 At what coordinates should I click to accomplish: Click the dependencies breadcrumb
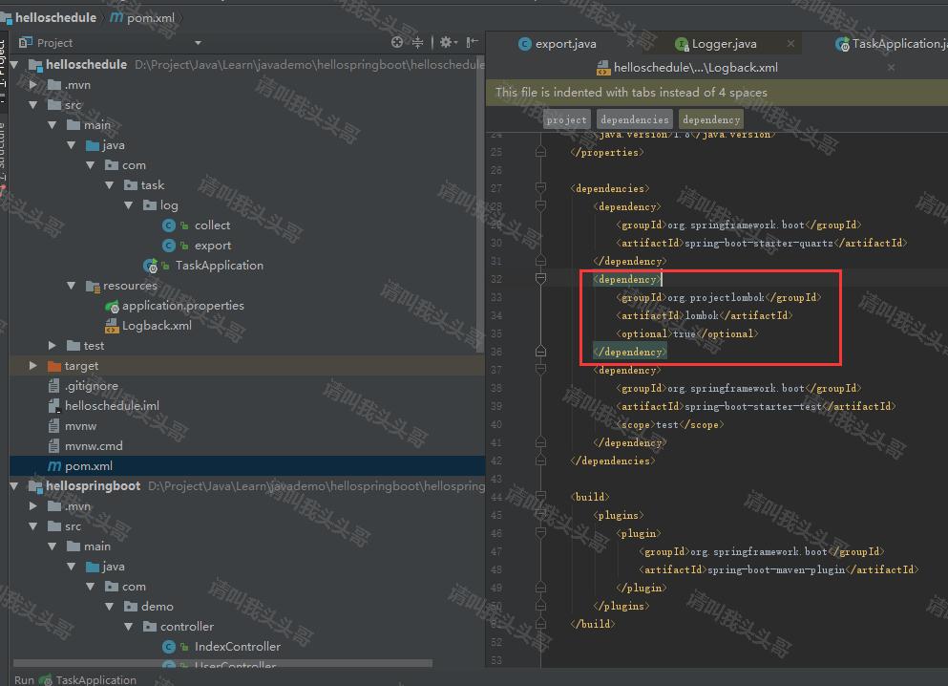click(635, 119)
